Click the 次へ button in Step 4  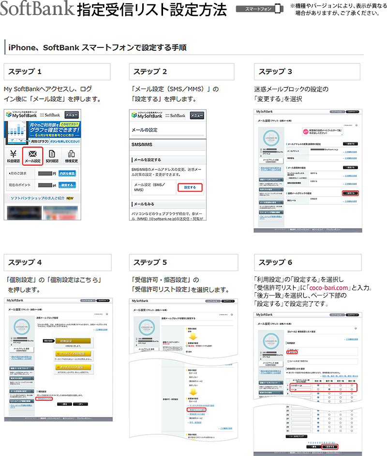80,404
